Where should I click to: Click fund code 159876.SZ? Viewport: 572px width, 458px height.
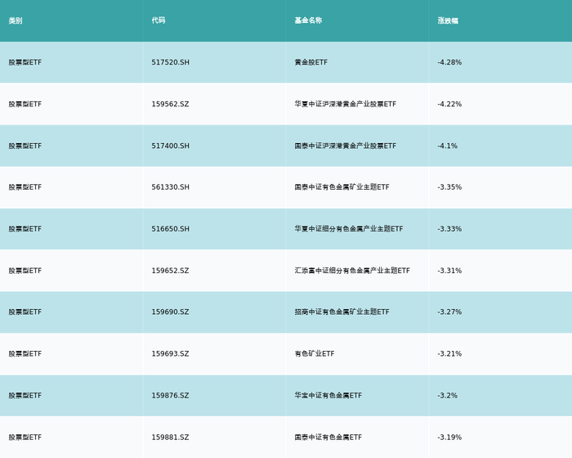(170, 395)
